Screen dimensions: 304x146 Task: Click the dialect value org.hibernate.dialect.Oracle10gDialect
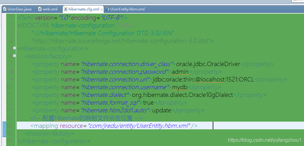pos(182,95)
